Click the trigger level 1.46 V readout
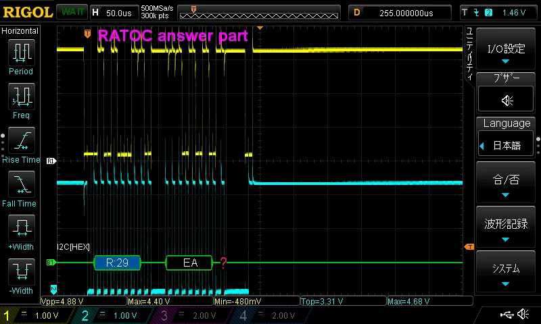 (514, 13)
